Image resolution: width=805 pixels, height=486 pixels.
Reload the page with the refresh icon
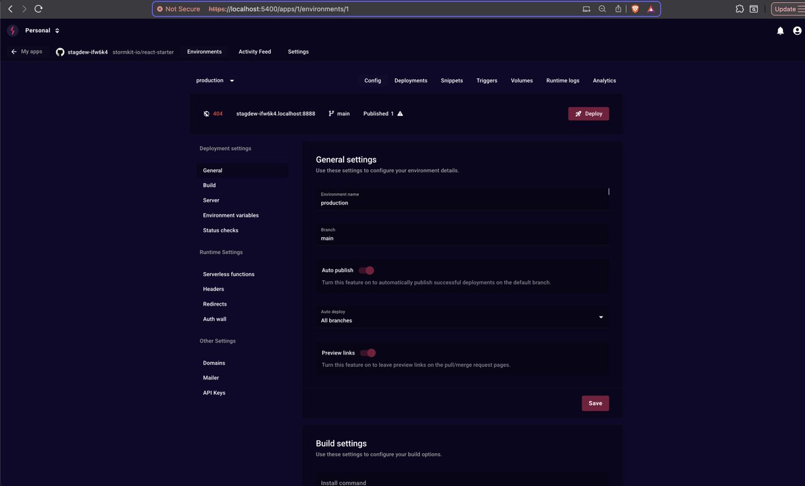click(38, 9)
